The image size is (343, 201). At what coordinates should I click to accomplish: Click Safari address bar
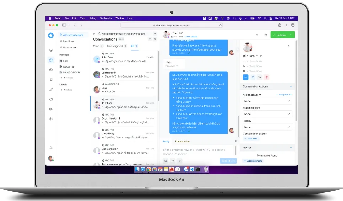[x=171, y=25]
